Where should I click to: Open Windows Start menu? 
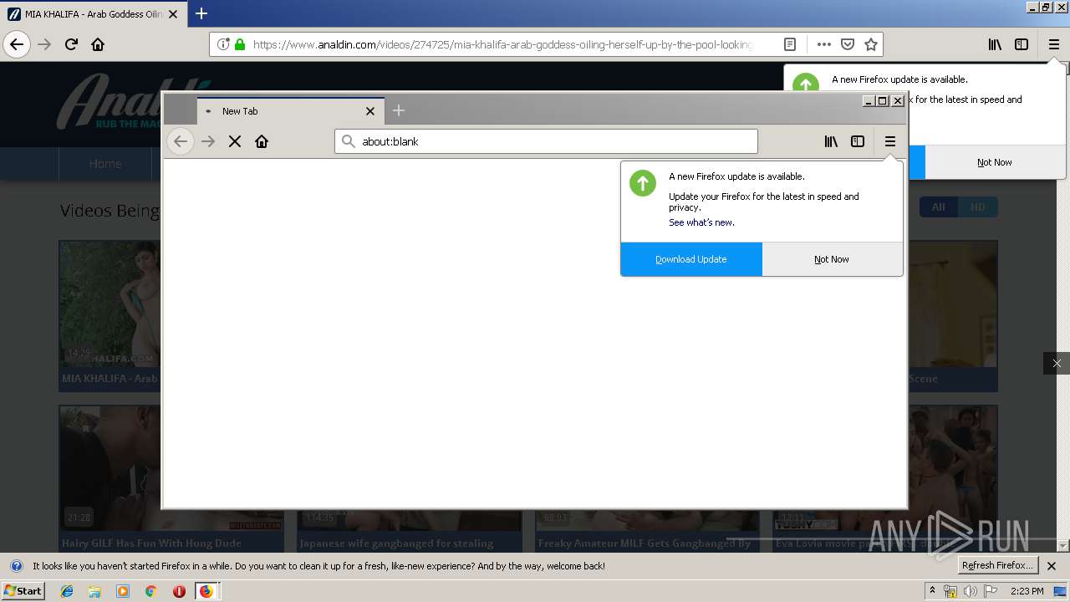click(x=23, y=590)
